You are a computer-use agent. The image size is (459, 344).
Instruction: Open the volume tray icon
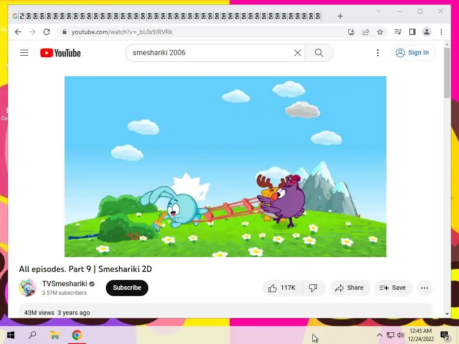(x=401, y=335)
